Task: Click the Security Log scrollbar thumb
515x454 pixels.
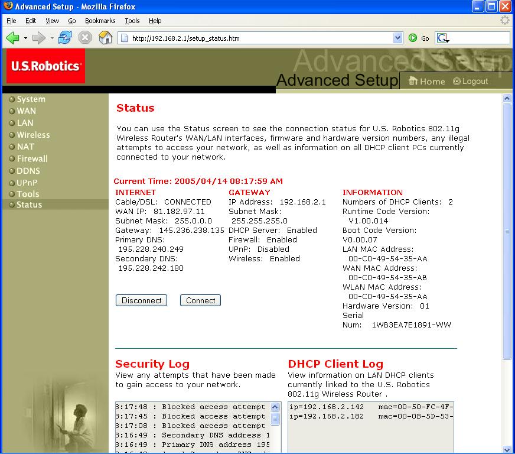Action: pos(275,419)
